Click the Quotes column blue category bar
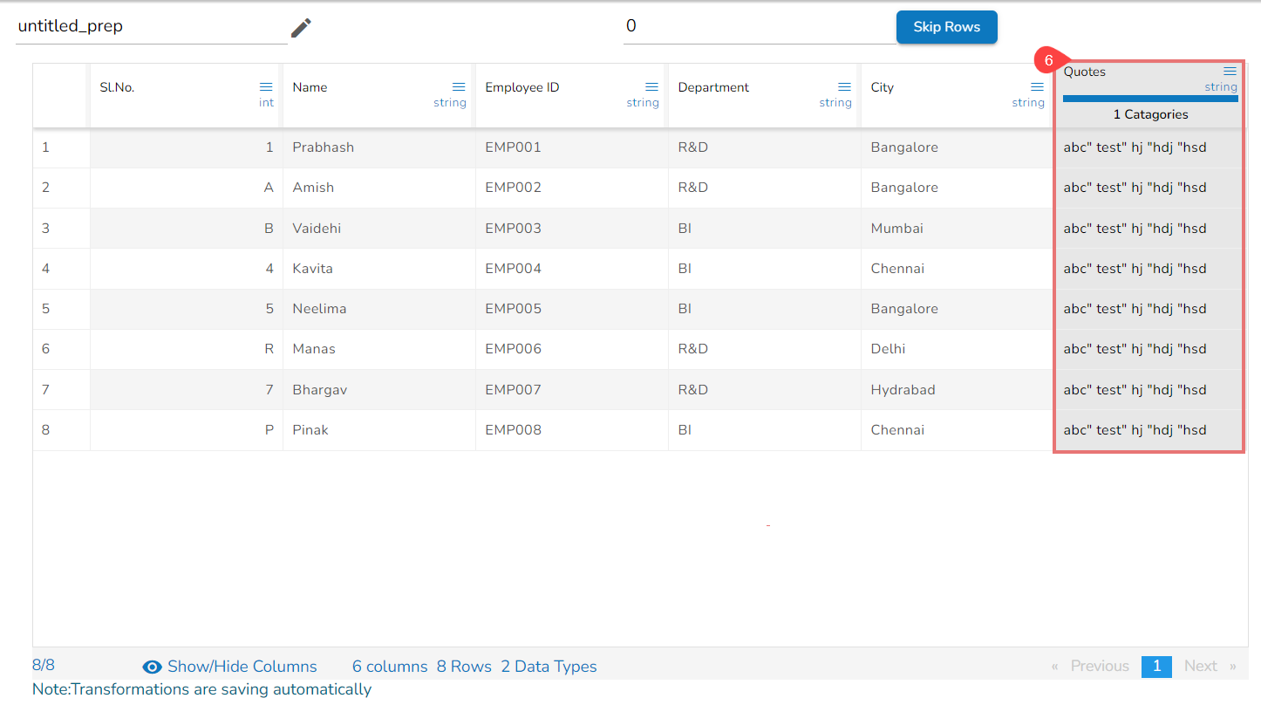The height and width of the screenshot is (705, 1261). (x=1150, y=99)
